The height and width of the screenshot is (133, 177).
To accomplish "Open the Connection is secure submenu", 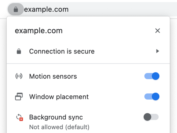I will [x=62, y=52].
